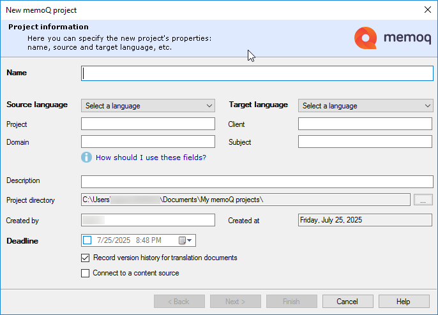Click the browse project directory button
438x315 pixels.
point(423,200)
